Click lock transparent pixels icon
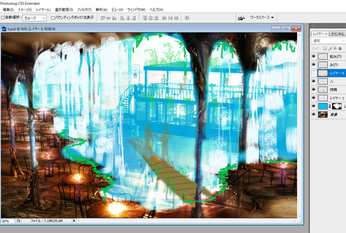The height and width of the screenshot is (233, 346). [325, 48]
